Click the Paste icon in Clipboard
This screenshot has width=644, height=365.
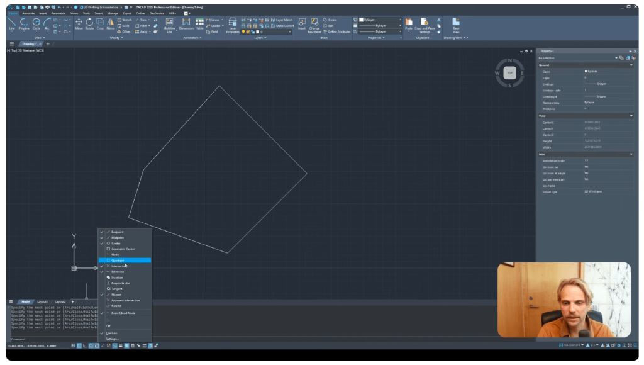click(409, 24)
